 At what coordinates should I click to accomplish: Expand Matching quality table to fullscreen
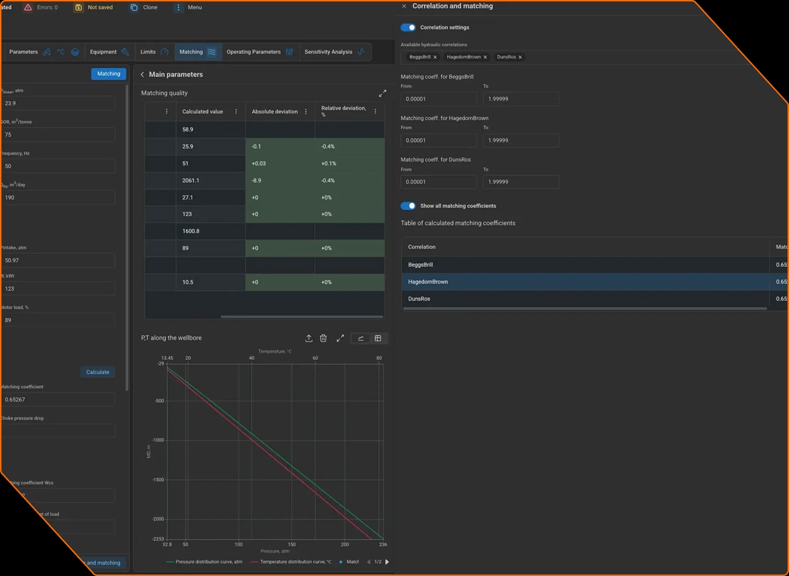(x=383, y=93)
